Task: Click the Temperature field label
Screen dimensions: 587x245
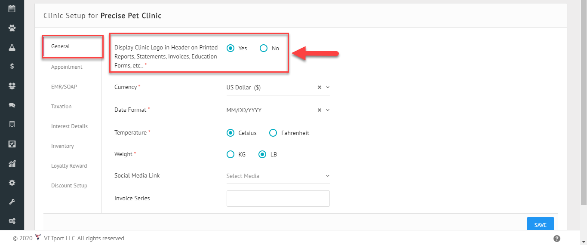Action: point(130,133)
